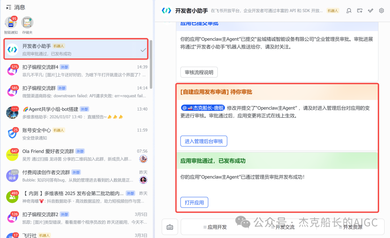Search within chat using magnifier icon
390x238 pixels.
pos(349,10)
